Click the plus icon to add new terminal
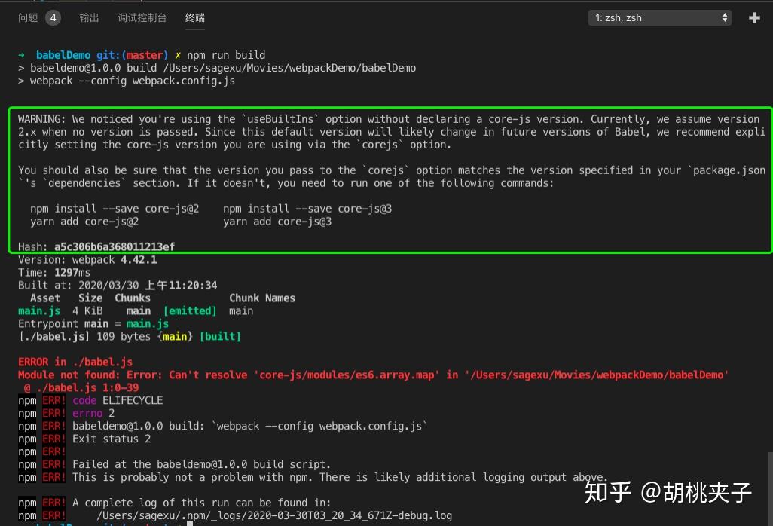The height and width of the screenshot is (526, 773). [754, 17]
